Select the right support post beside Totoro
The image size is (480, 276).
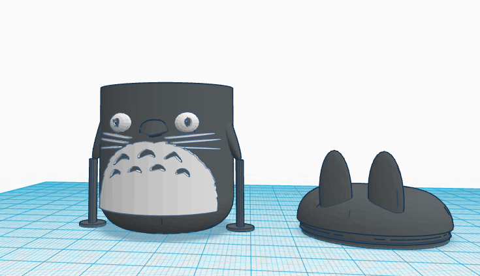pos(240,194)
